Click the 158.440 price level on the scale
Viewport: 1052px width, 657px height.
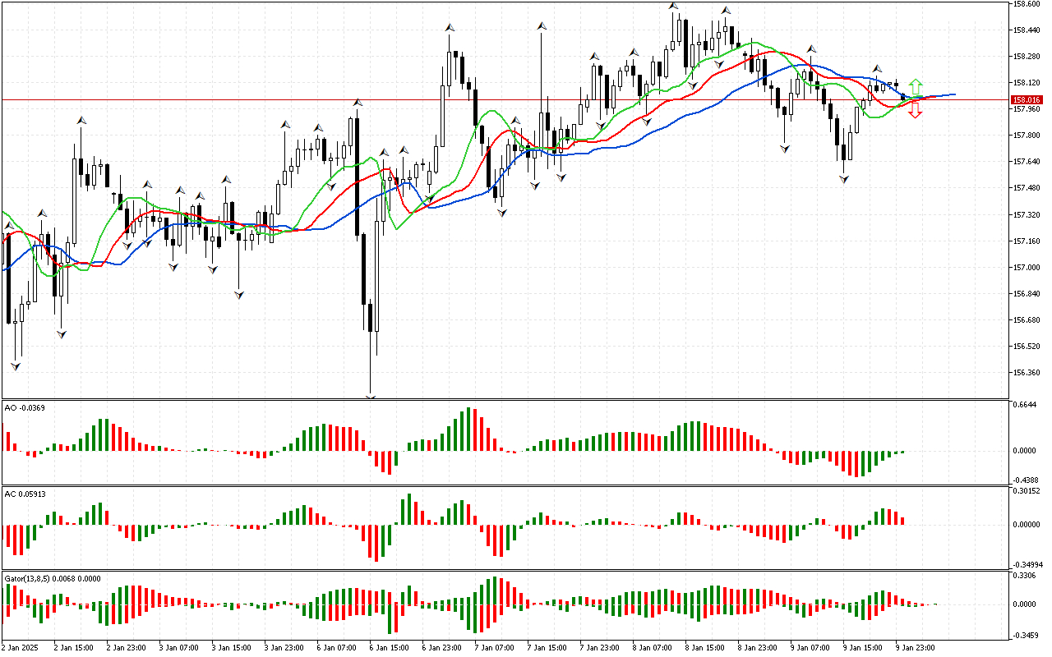[1028, 30]
